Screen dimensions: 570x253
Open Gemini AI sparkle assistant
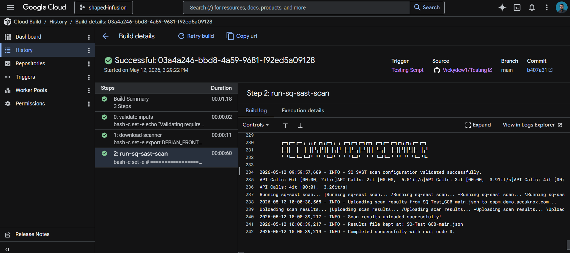tap(502, 7)
